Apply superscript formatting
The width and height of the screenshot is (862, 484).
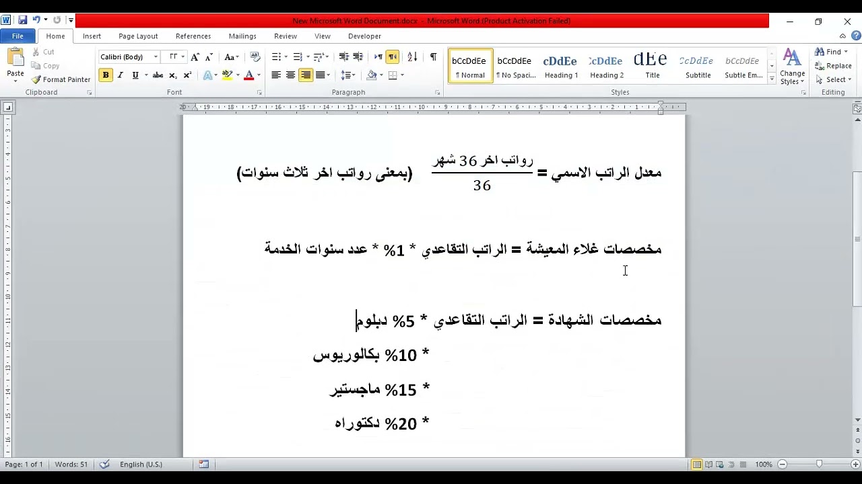point(187,75)
